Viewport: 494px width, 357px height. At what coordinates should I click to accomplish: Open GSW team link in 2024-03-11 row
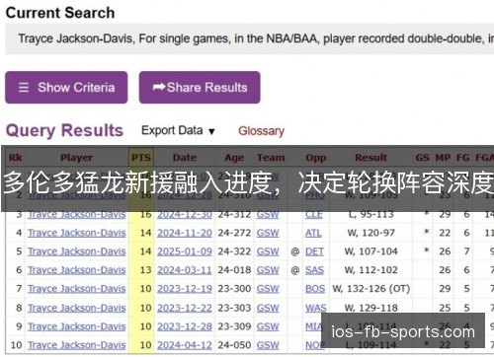268,270
